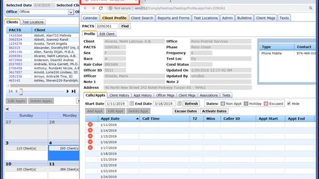Viewport: 319px width, 179px height.
Task: Click the browser address bar URL
Action: click(x=180, y=8)
